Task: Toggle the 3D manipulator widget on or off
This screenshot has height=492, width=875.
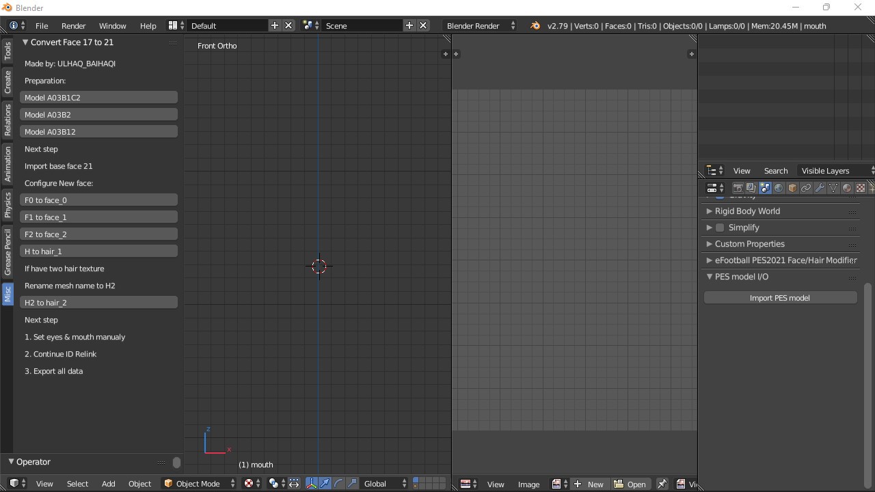Action: click(312, 484)
